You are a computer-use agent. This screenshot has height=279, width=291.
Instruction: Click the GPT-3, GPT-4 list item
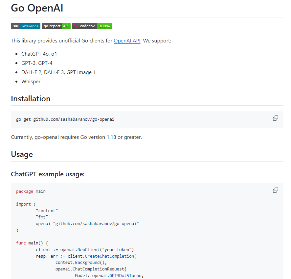[37, 63]
